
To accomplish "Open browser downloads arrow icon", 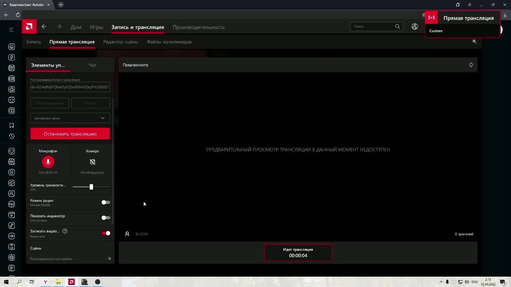I will coord(505,15).
